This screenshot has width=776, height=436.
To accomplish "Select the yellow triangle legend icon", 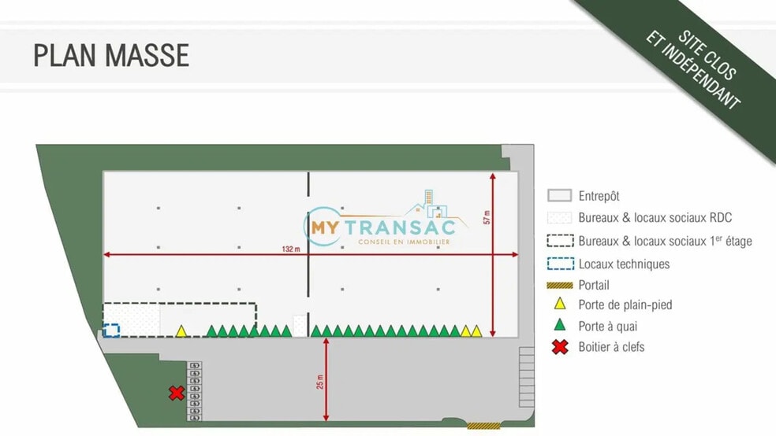I will click(560, 305).
